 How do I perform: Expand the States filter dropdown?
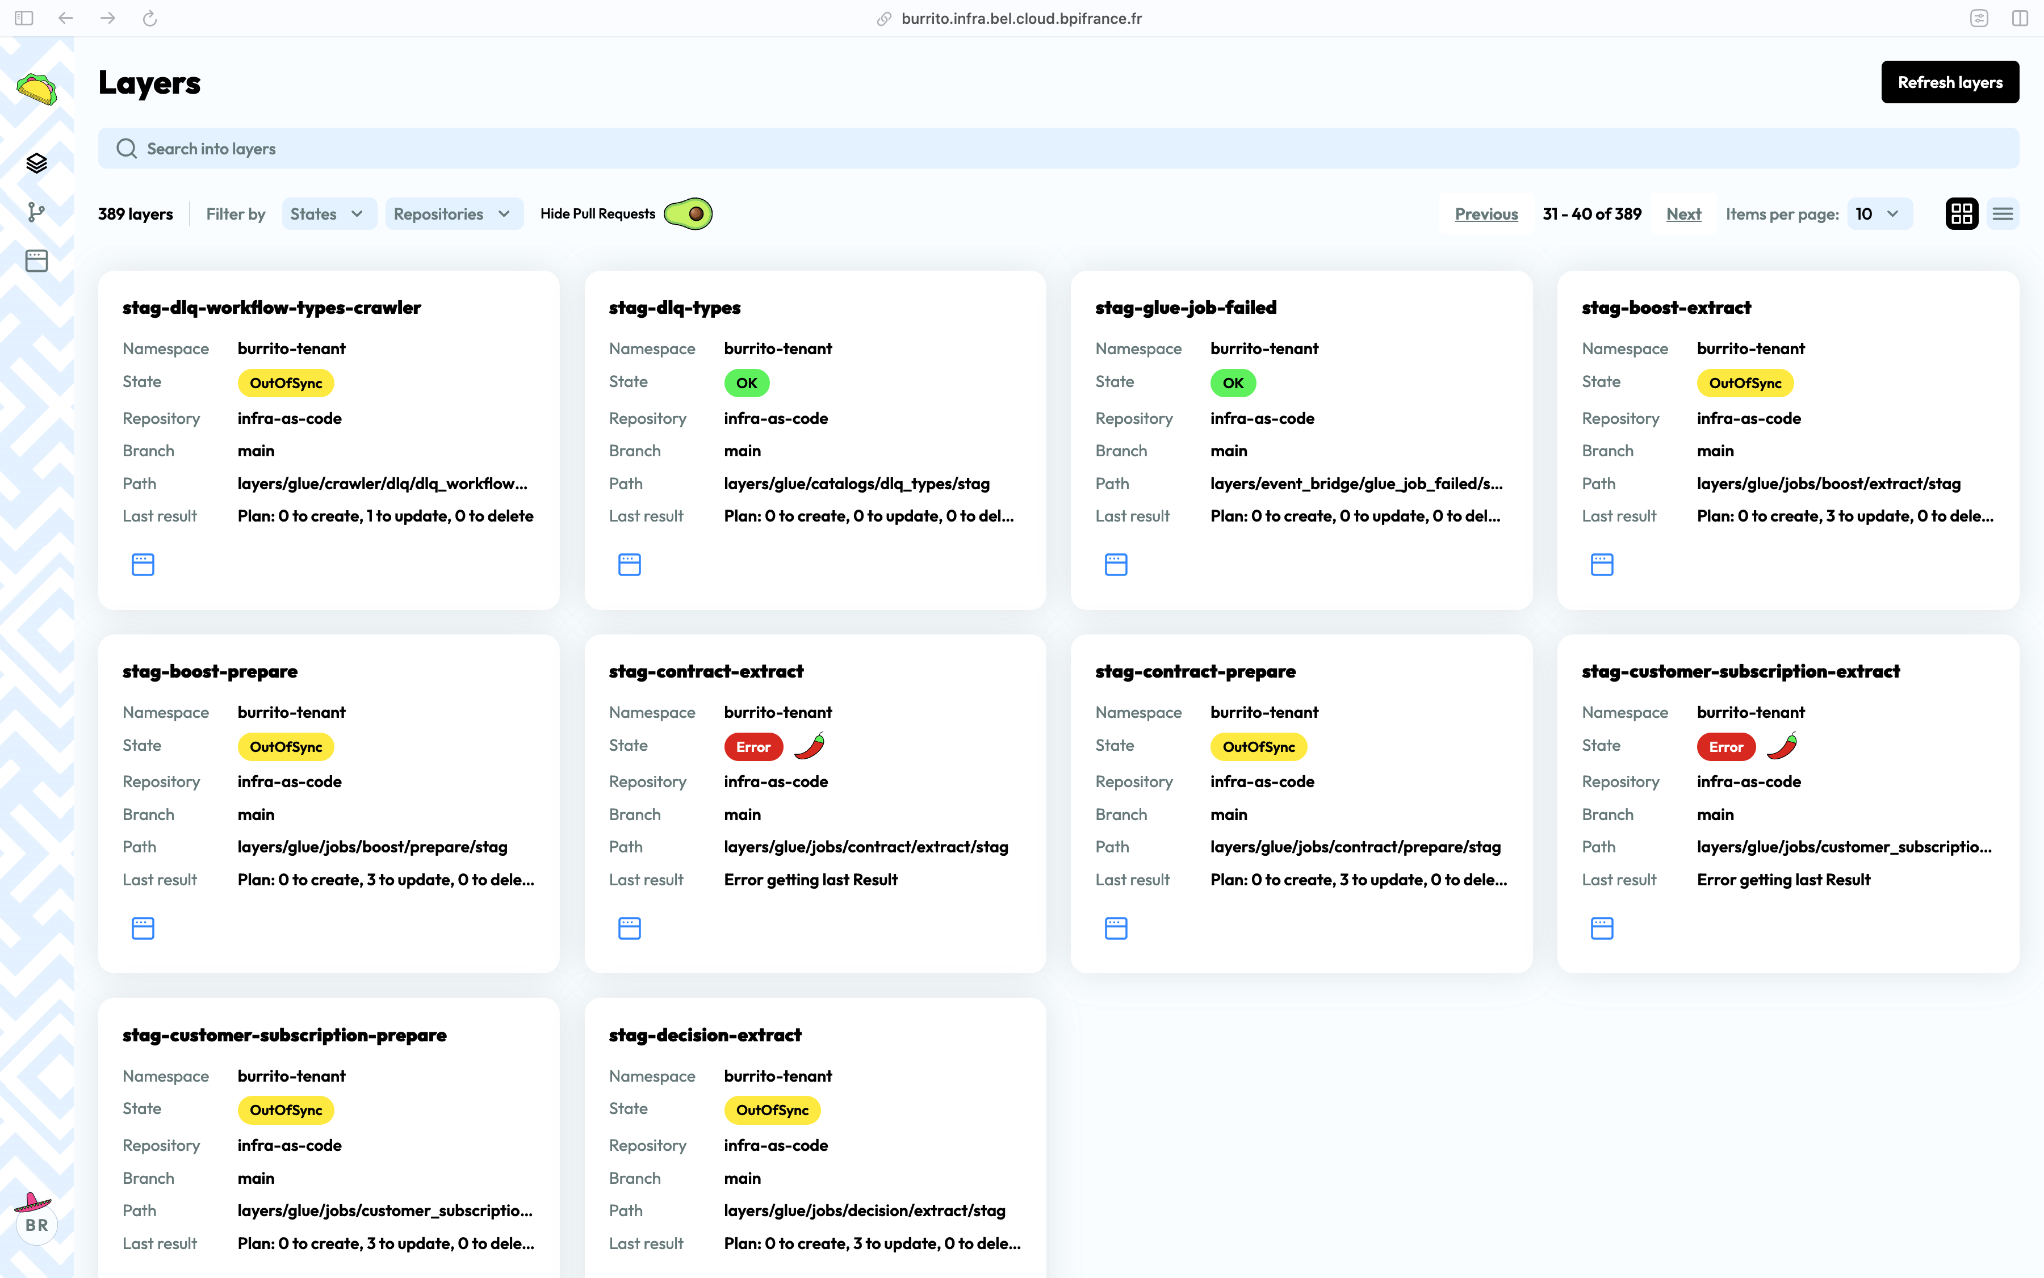(327, 214)
